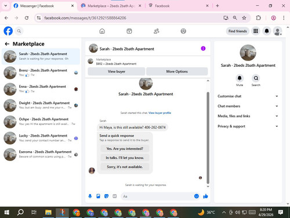The image size is (290, 218).
Task: Choose a sticker icon
Action: (106, 196)
